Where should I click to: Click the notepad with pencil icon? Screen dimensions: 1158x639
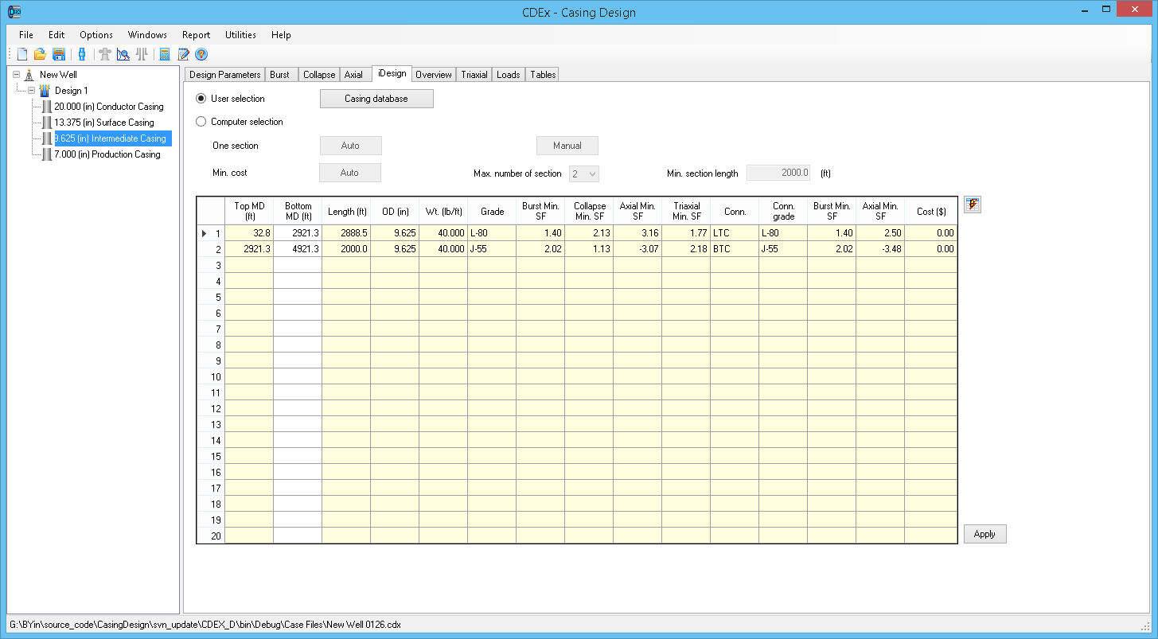(184, 54)
